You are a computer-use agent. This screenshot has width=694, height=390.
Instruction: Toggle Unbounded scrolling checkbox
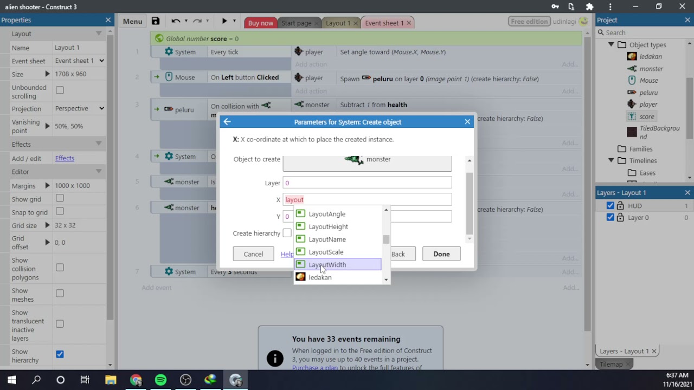point(60,90)
